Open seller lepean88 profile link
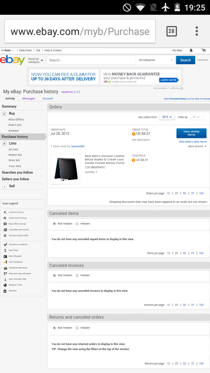Image resolution: width=210 pixels, height=373 pixels. point(78,146)
